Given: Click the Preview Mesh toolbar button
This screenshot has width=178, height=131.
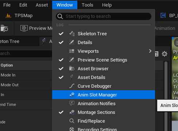Looking at the screenshot, I should 36,28.
